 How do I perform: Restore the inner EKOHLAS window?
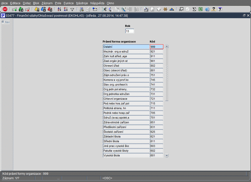pyautogui.click(x=244, y=15)
